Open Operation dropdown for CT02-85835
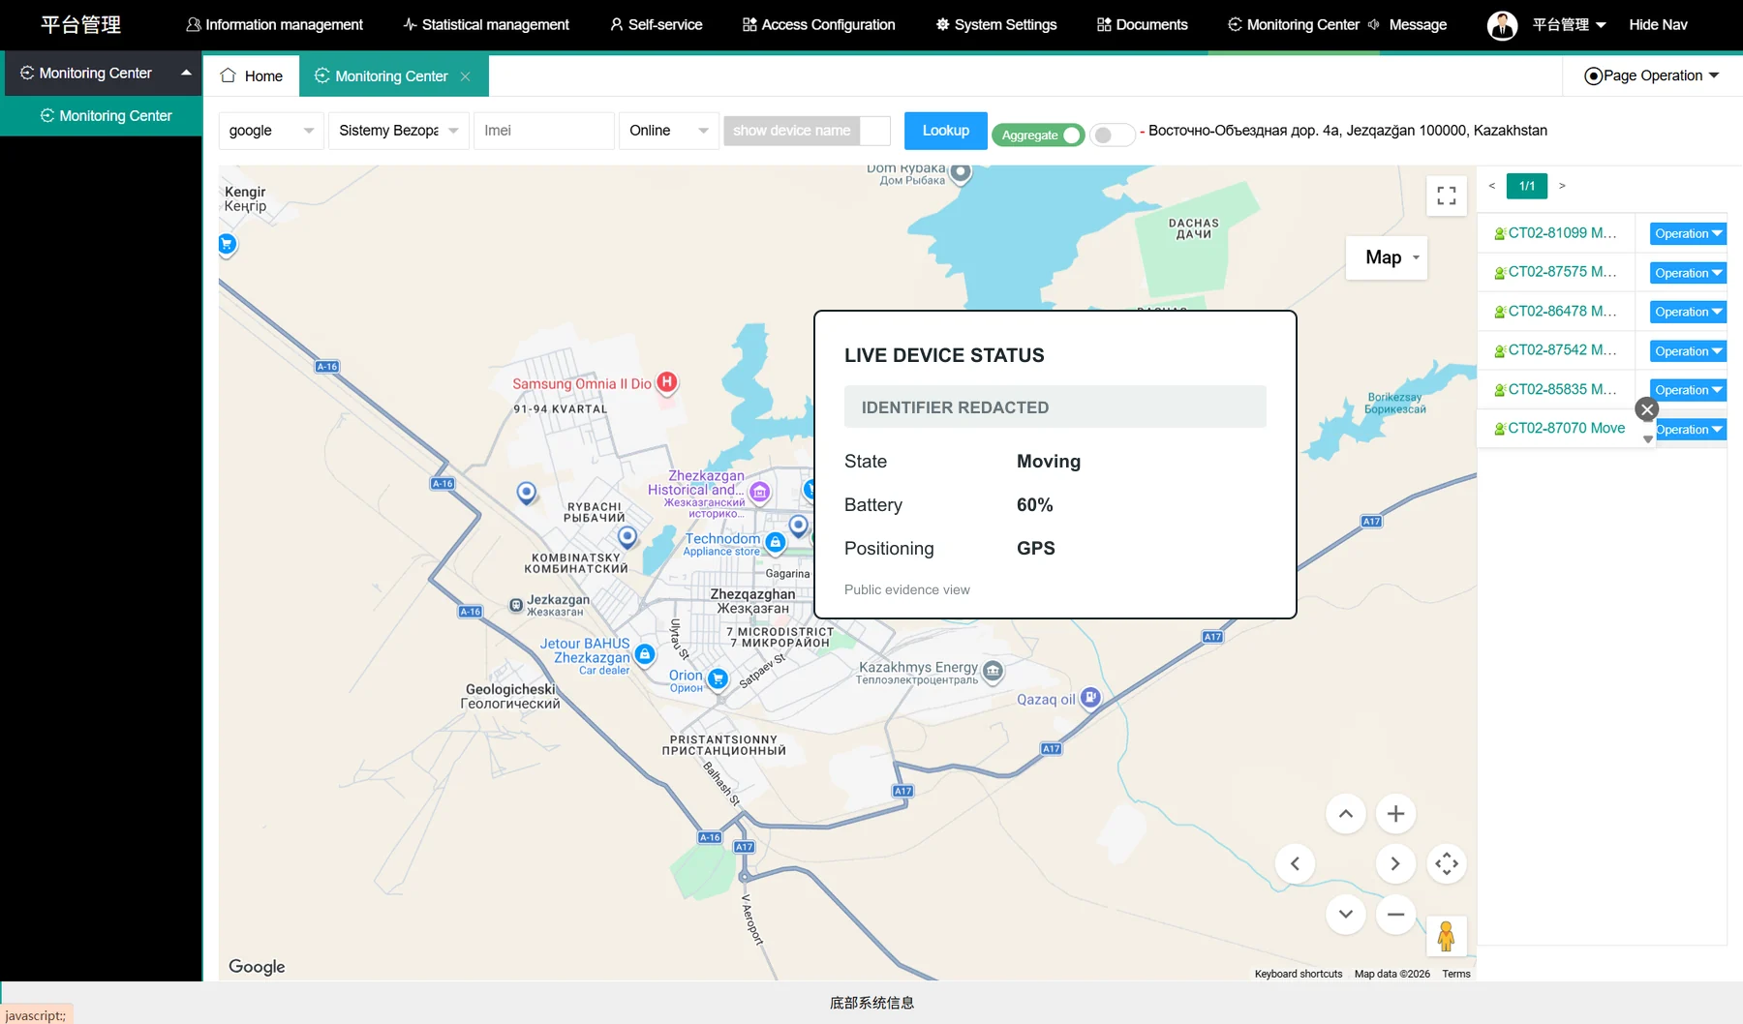Screen dimensions: 1743x1024 1688,390
